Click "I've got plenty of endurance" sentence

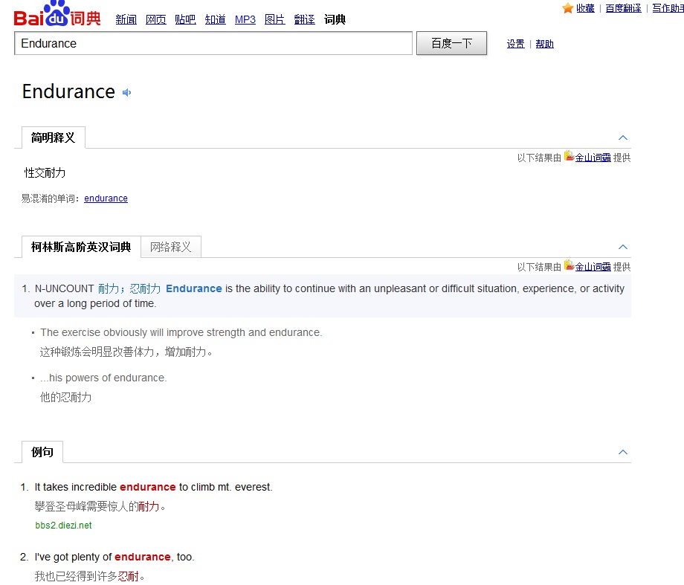coord(114,557)
